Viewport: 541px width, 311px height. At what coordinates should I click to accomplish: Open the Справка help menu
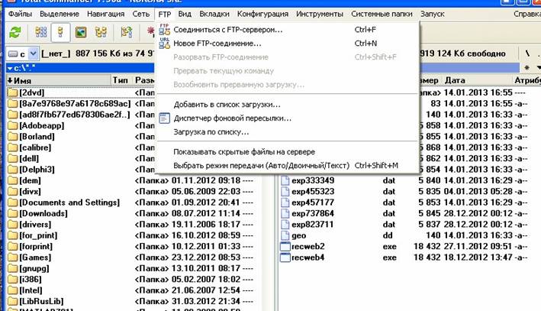click(x=527, y=14)
